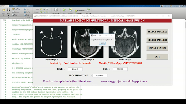Click the Fused Image thumbnail
Image resolution: width=186 pixels, height=104 pixels.
pos(125,42)
